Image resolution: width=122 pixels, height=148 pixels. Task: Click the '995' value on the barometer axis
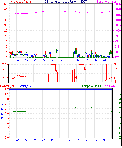tap(117, 36)
